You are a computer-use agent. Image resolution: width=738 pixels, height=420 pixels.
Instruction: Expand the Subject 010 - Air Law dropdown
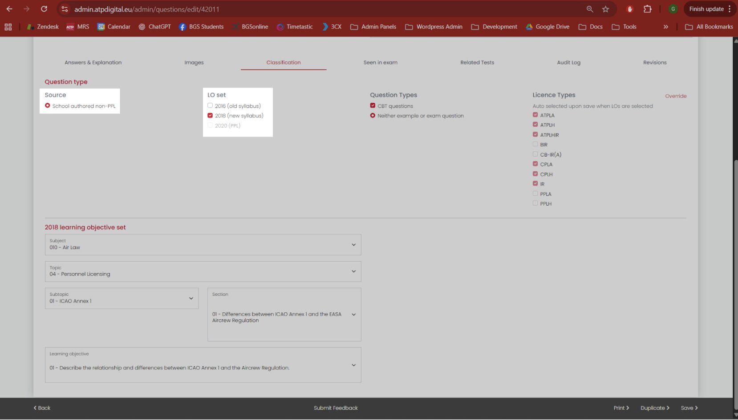[203, 245]
